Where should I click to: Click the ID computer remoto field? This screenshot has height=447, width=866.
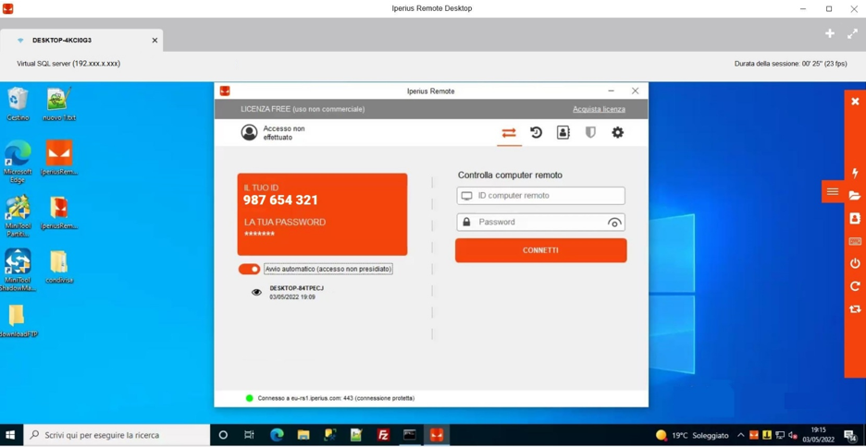coord(540,196)
